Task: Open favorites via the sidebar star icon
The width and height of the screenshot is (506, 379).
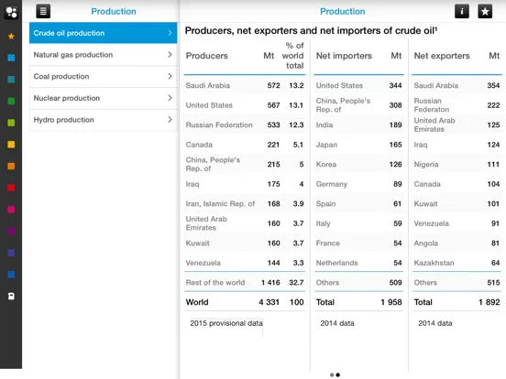Action: 11,36
